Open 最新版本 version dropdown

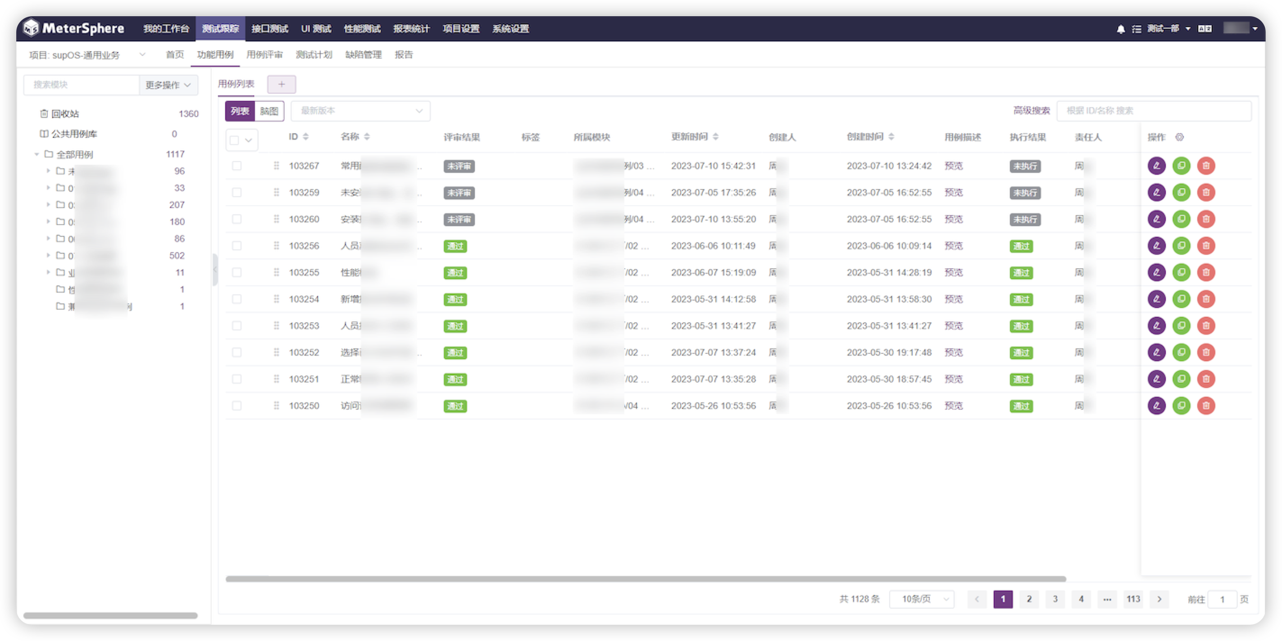tap(360, 111)
